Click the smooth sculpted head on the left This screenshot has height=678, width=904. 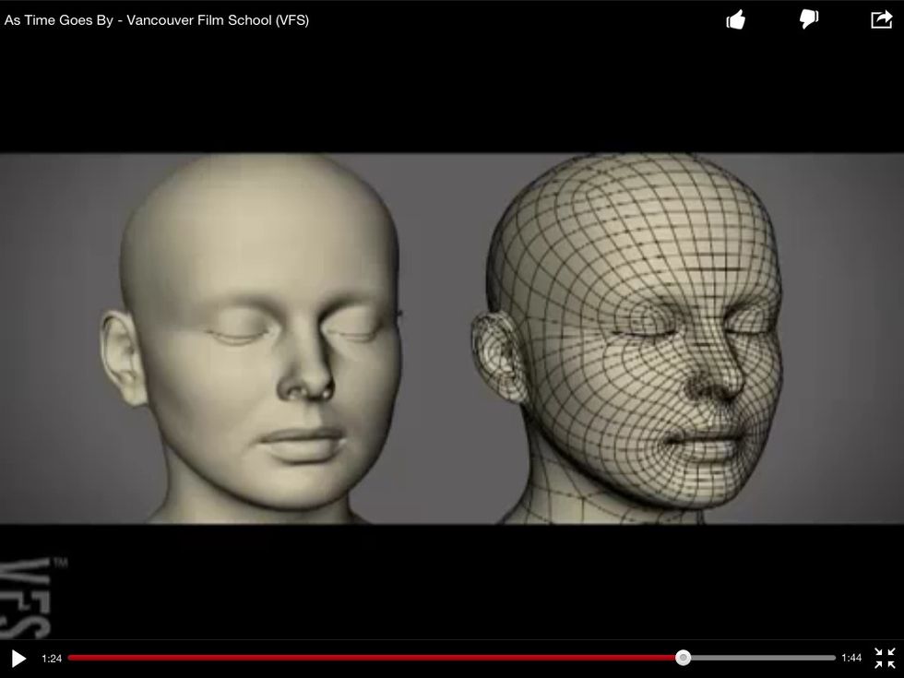[249, 341]
